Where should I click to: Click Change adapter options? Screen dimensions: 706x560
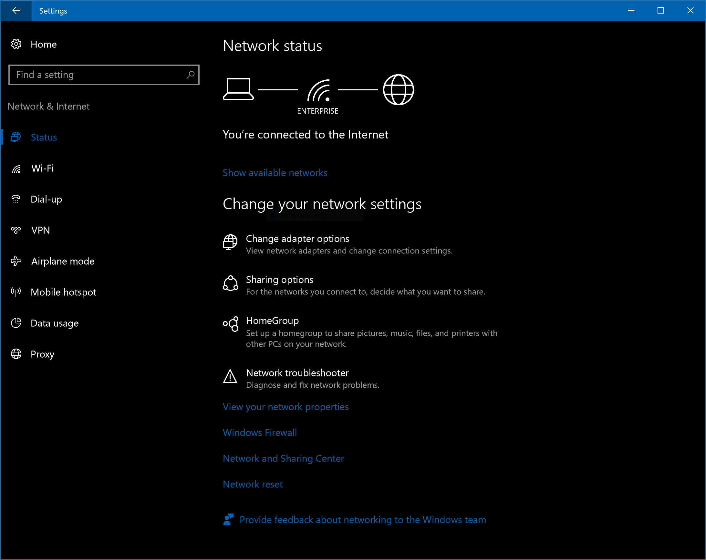pyautogui.click(x=297, y=239)
